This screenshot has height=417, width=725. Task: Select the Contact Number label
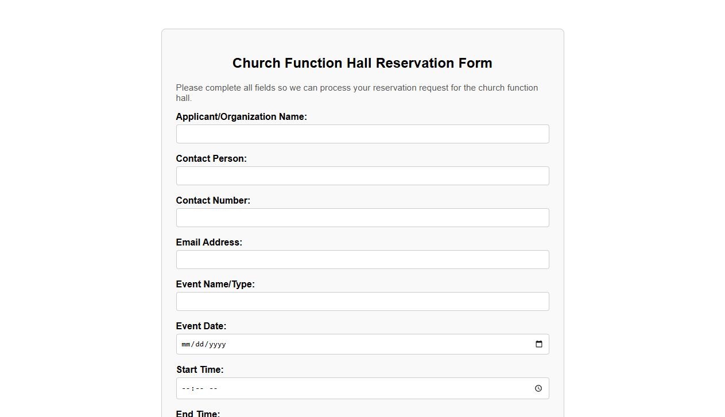click(x=213, y=200)
